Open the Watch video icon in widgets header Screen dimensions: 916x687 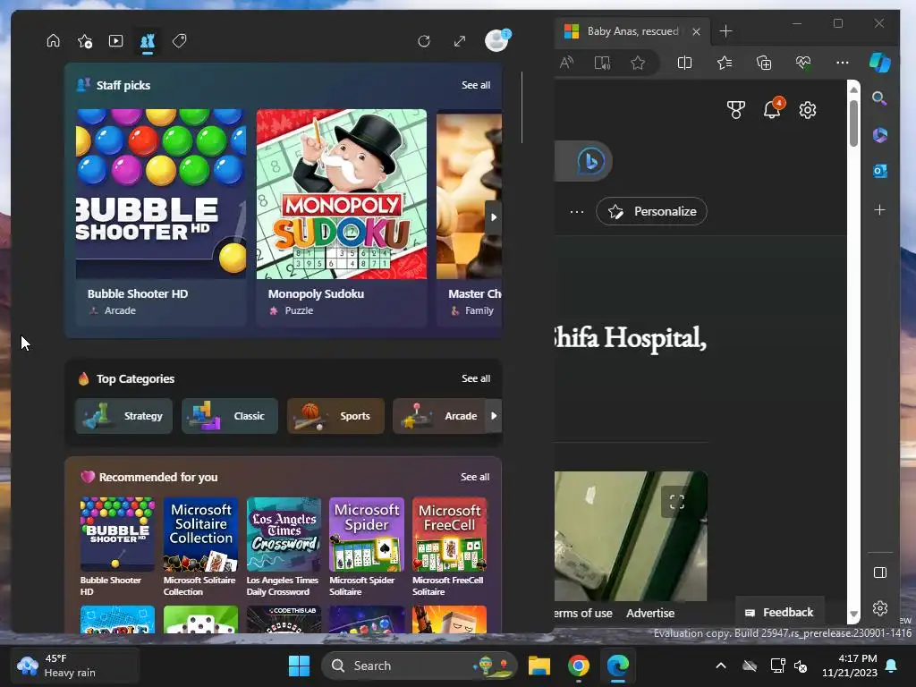[115, 41]
